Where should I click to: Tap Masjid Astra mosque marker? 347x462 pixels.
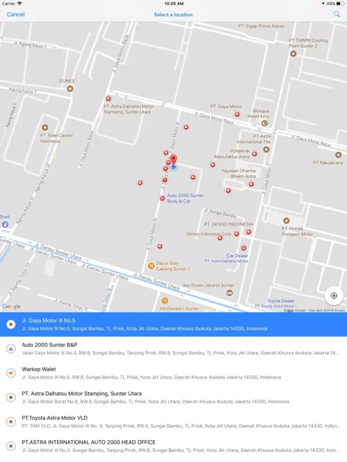click(x=265, y=123)
